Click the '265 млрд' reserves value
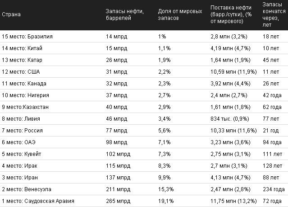 click(x=118, y=201)
